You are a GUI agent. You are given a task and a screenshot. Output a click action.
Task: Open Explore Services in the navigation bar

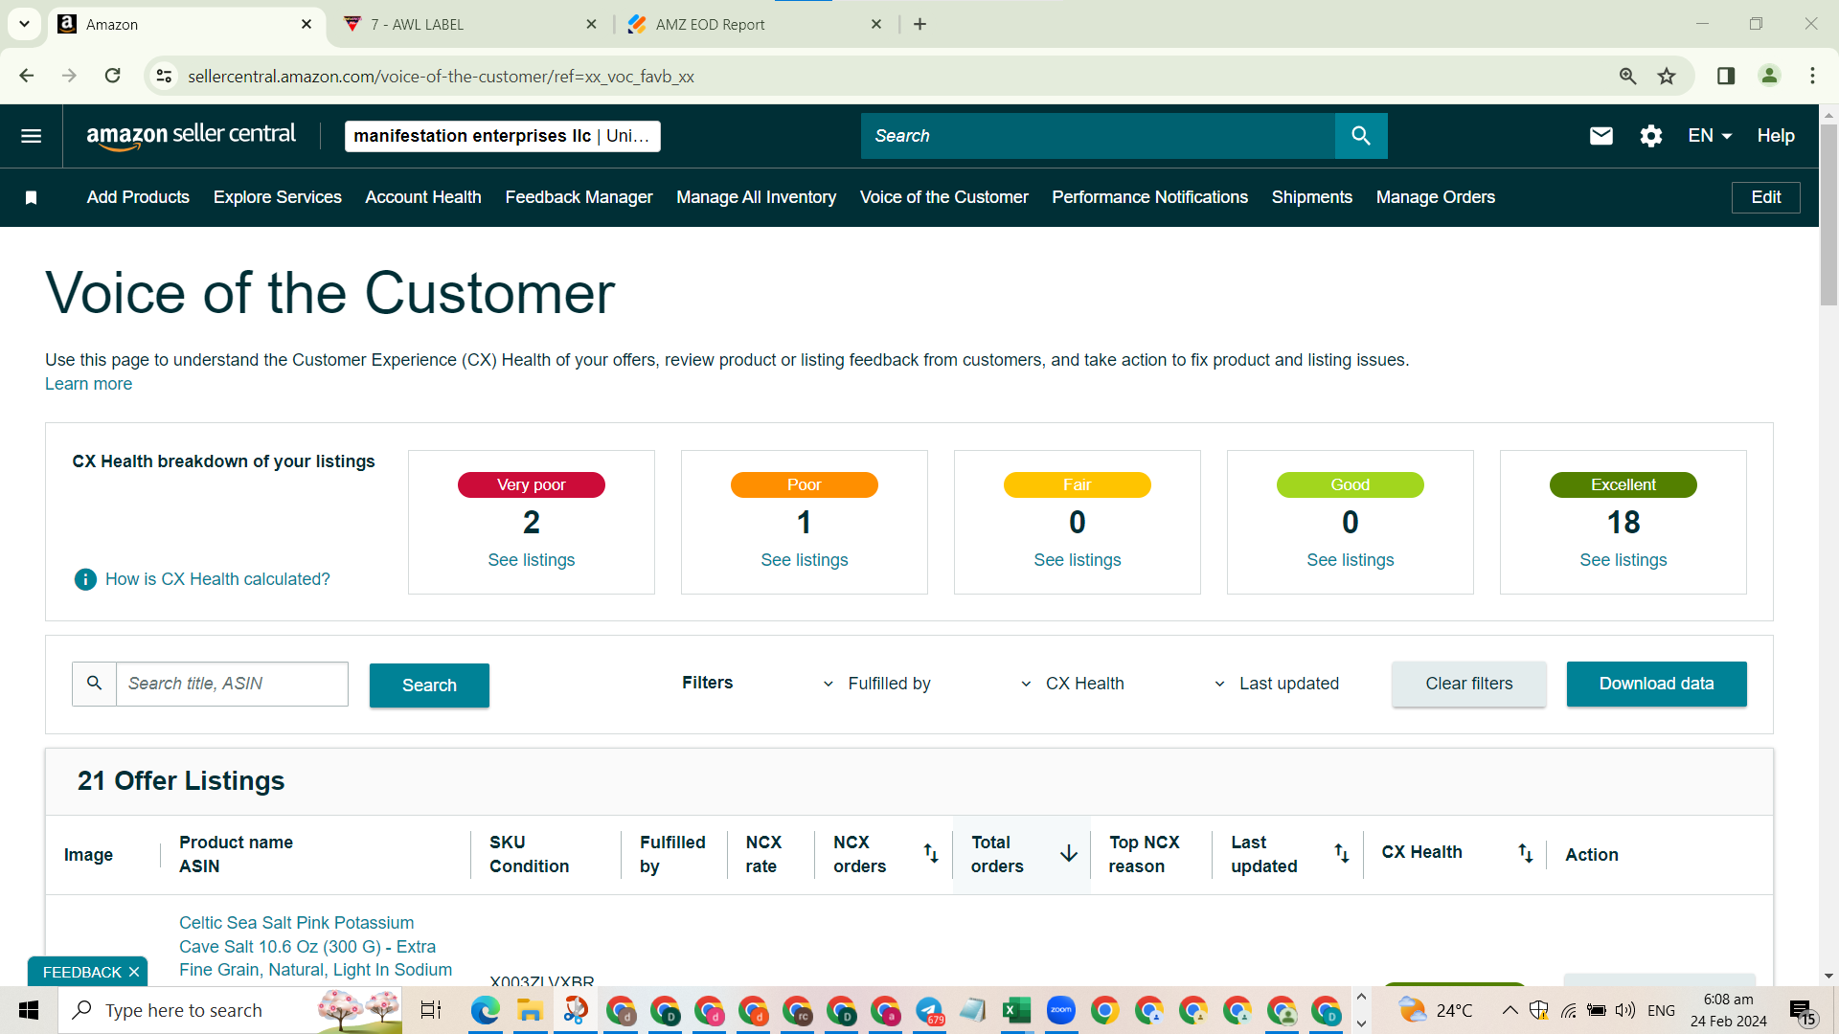[x=278, y=197]
